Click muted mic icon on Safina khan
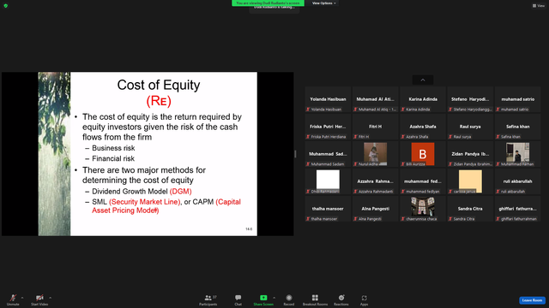549x308 pixels. (x=498, y=137)
